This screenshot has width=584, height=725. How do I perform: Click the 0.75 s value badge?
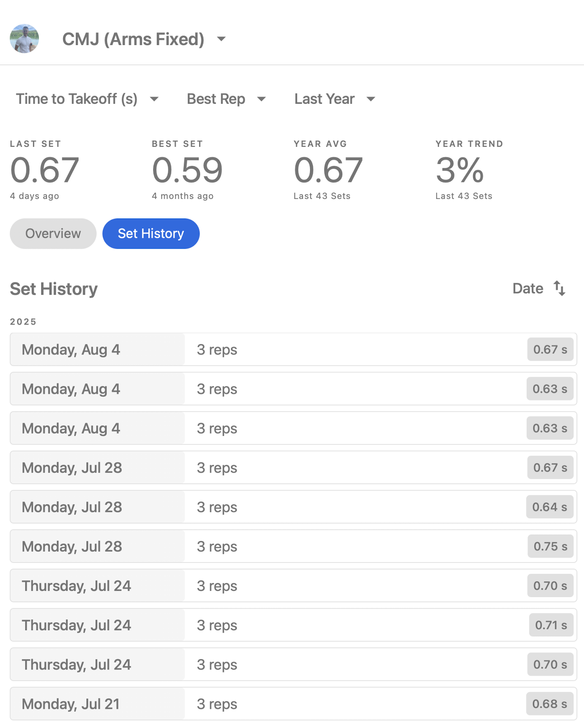pyautogui.click(x=550, y=546)
